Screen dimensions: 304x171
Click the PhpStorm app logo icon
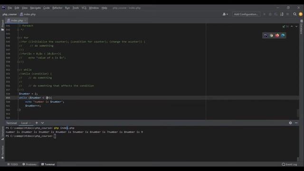pos(3,8)
